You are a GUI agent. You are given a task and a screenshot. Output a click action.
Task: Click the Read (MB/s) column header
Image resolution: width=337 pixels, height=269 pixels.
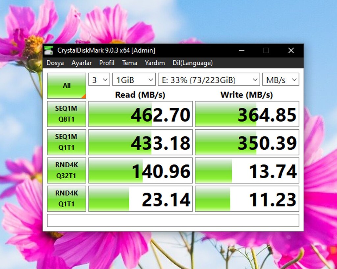click(x=140, y=95)
